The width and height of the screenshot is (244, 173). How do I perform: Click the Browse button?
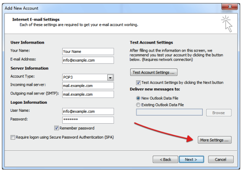coord(219,113)
